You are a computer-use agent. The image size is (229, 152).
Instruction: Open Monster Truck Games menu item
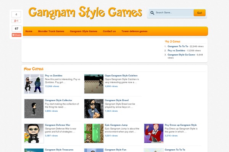pyautogui.click(x=51, y=31)
